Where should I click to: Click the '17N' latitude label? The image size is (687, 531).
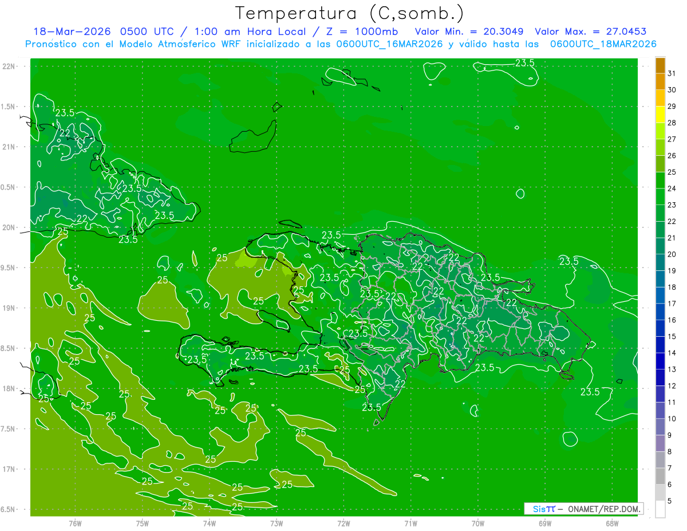click(9, 469)
